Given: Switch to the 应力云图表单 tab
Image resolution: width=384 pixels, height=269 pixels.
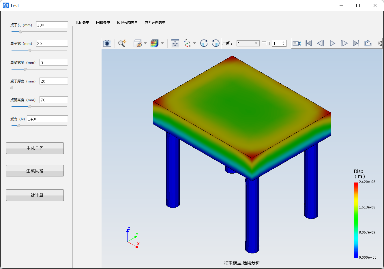Looking at the screenshot, I should pos(155,22).
